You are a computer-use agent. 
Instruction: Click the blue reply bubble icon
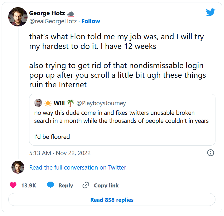[x=51, y=185]
